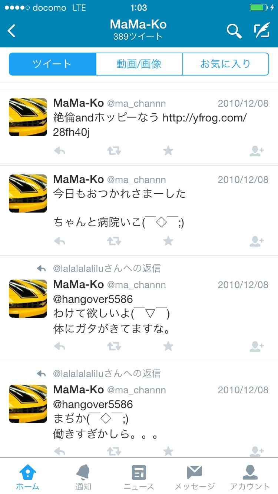This screenshot has height=494, width=278.
Task: Compose a new tweet with the quill icon
Action: [x=262, y=31]
